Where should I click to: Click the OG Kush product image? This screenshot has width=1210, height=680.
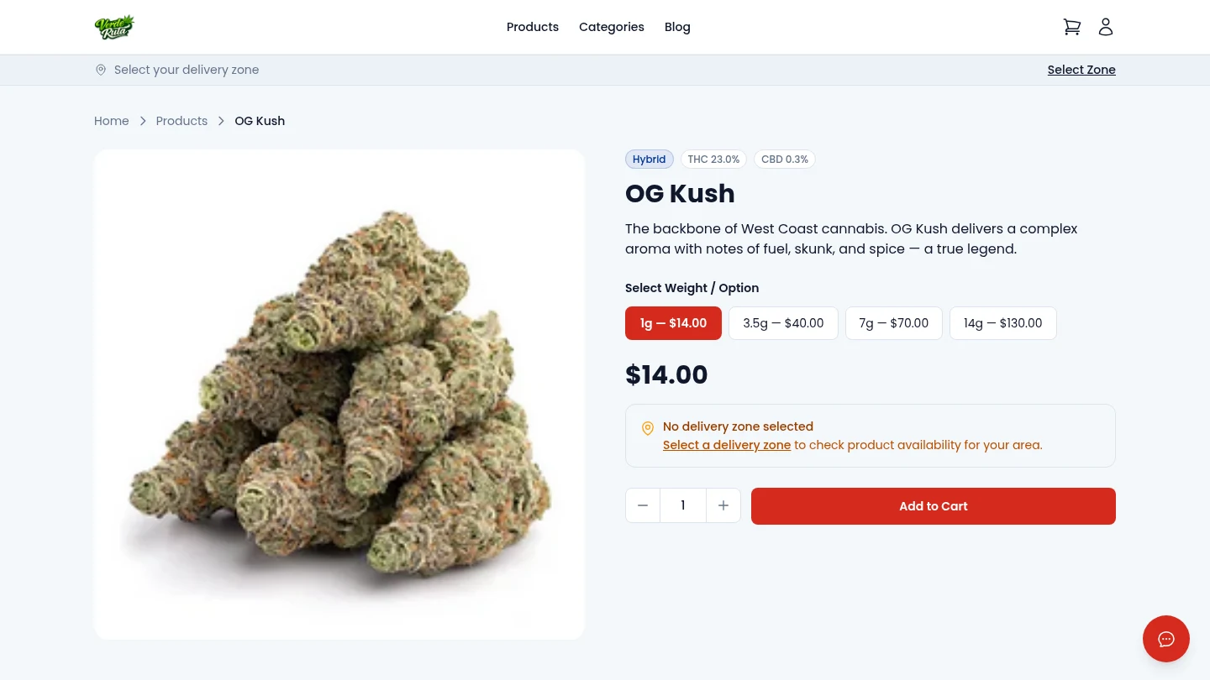339,395
